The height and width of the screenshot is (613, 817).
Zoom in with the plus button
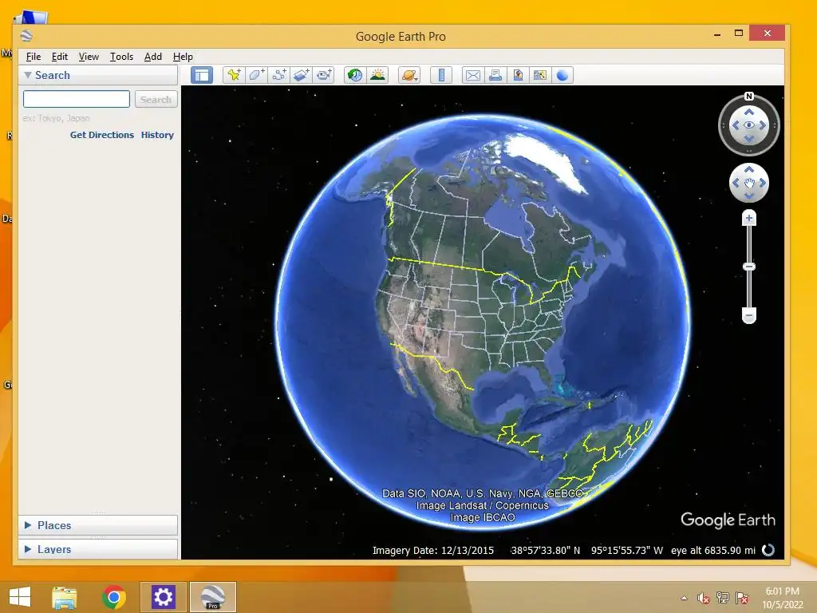coord(748,218)
